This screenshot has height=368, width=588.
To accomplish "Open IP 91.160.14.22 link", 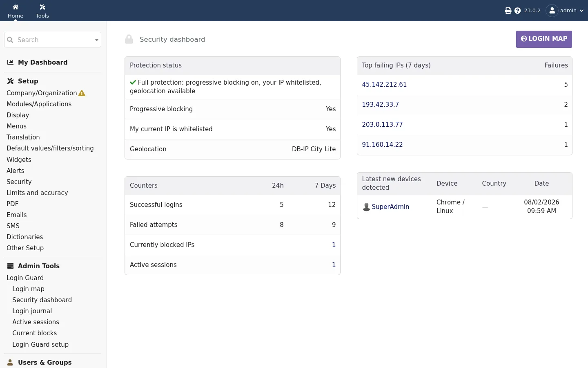I will 382,145.
